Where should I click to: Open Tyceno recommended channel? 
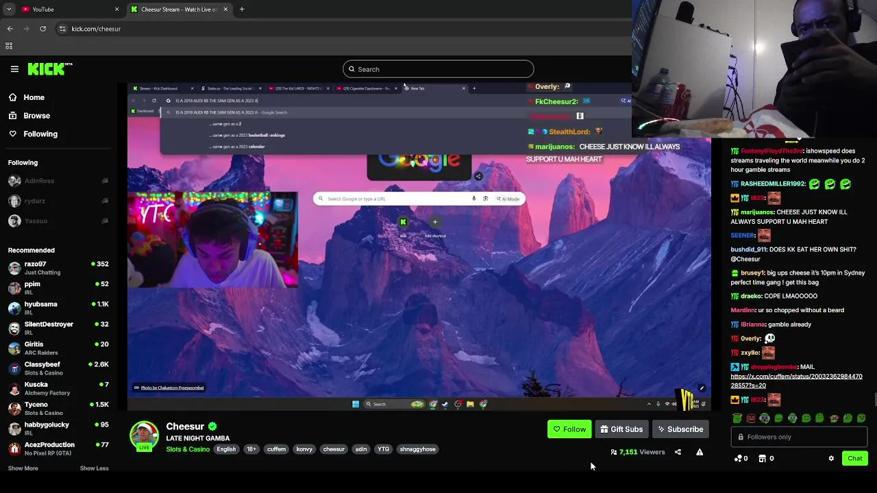point(58,408)
